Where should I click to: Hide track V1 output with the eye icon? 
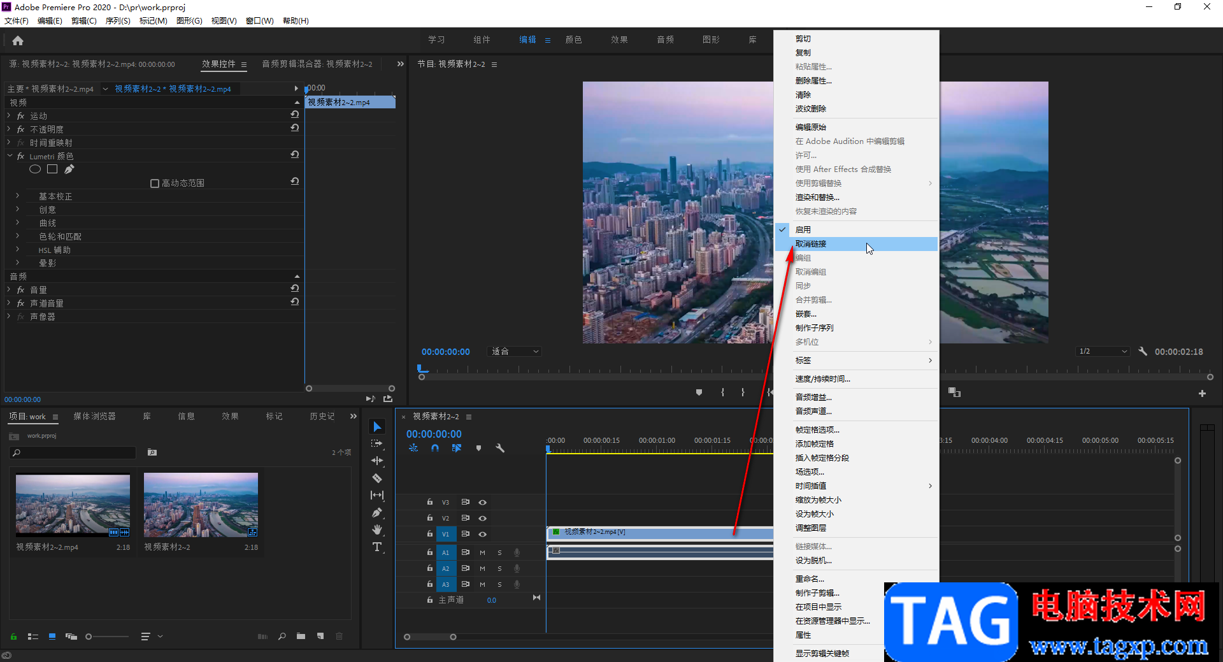[483, 534]
